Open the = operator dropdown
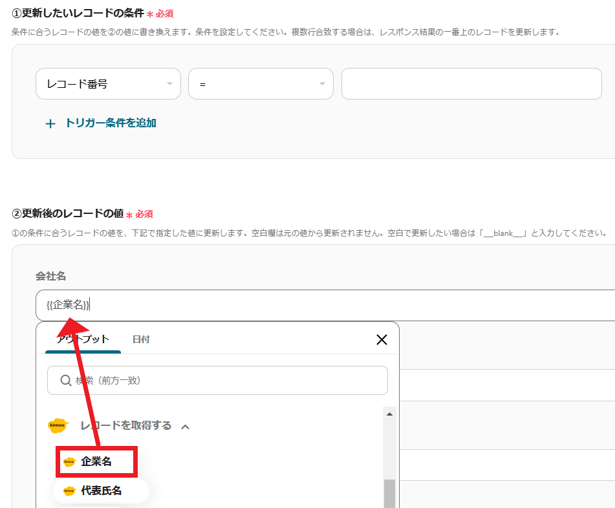The width and height of the screenshot is (615, 508). pos(261,84)
